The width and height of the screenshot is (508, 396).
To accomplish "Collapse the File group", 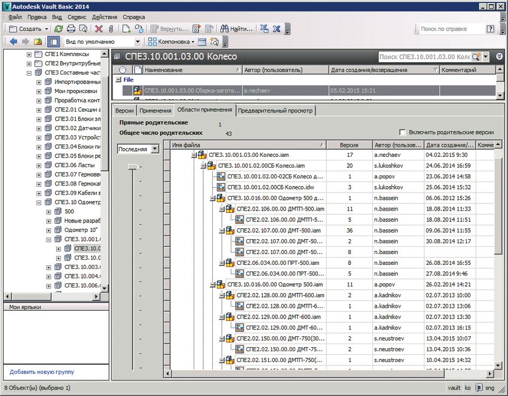I will 118,79.
